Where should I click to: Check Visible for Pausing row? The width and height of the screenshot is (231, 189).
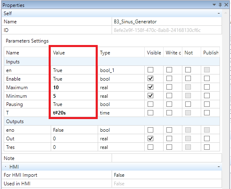[150, 104]
